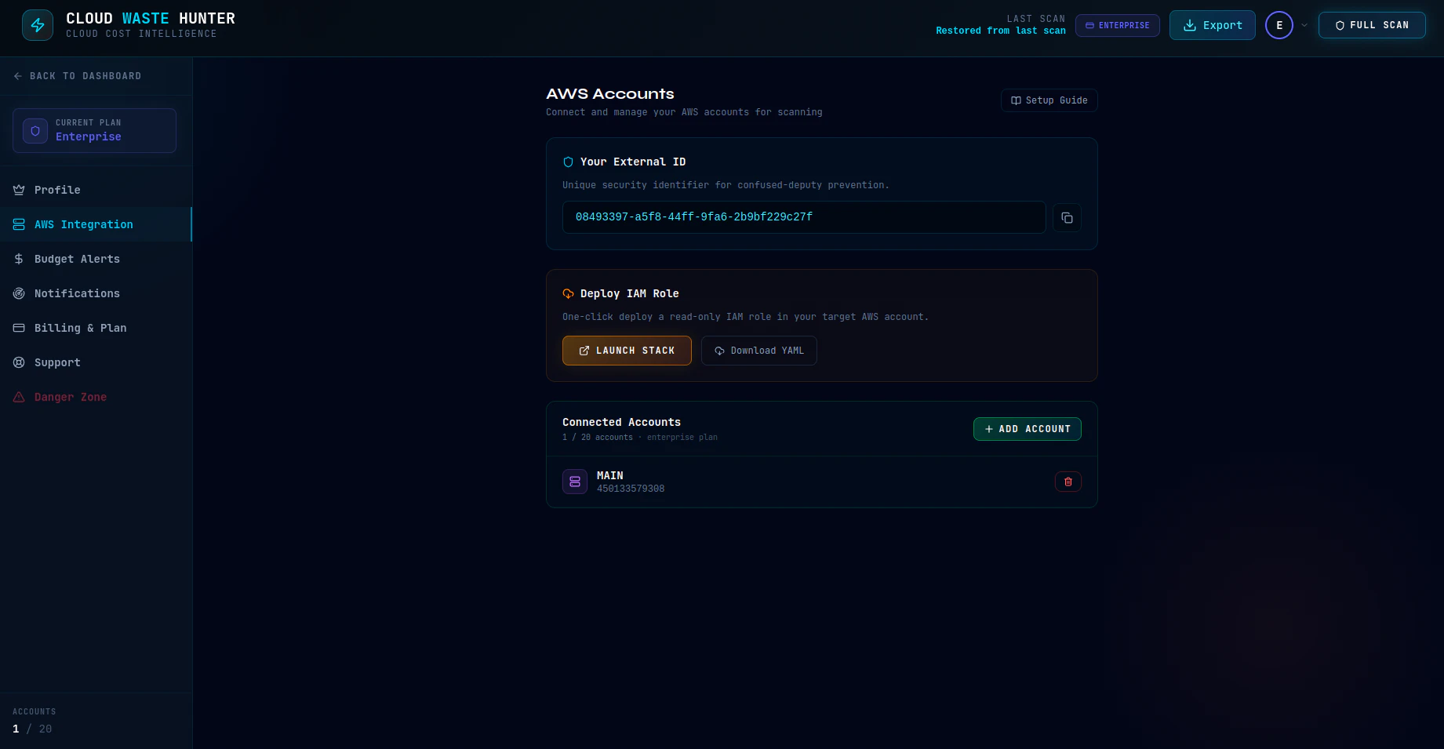Viewport: 1444px width, 749px height.
Task: Download the YAML template
Action: [x=758, y=351]
